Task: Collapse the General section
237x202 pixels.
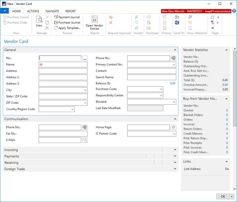Action: click(x=175, y=50)
